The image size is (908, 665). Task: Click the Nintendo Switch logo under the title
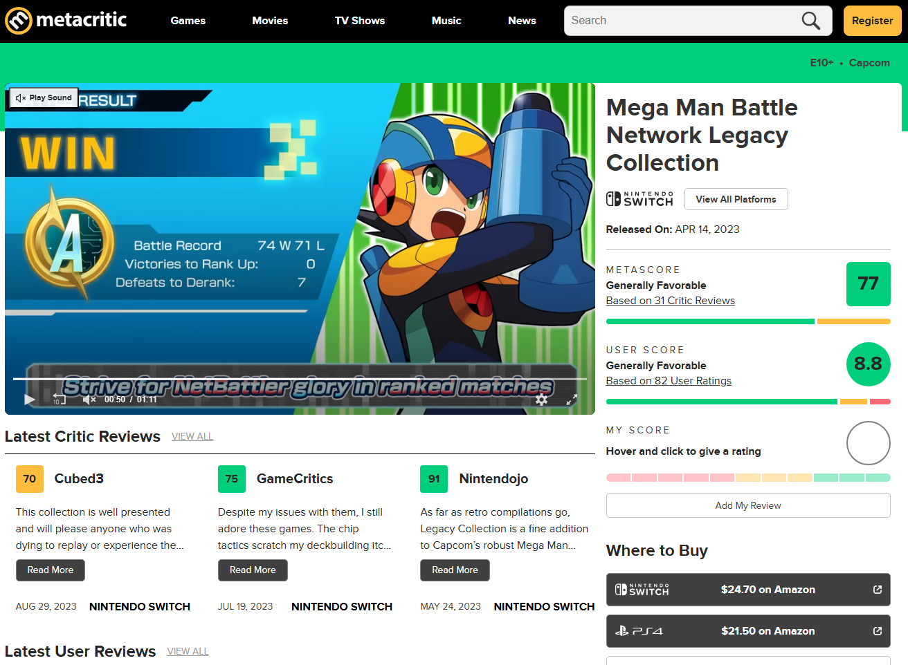[x=639, y=199]
